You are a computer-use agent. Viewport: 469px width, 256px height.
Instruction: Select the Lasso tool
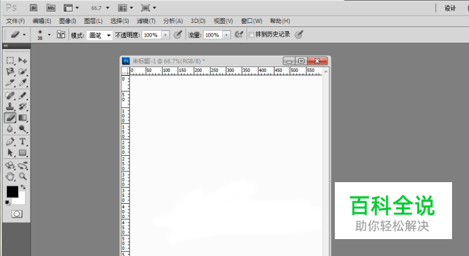coord(10,71)
